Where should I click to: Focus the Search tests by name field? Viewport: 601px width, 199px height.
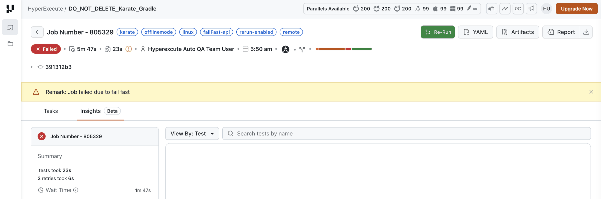pyautogui.click(x=406, y=133)
